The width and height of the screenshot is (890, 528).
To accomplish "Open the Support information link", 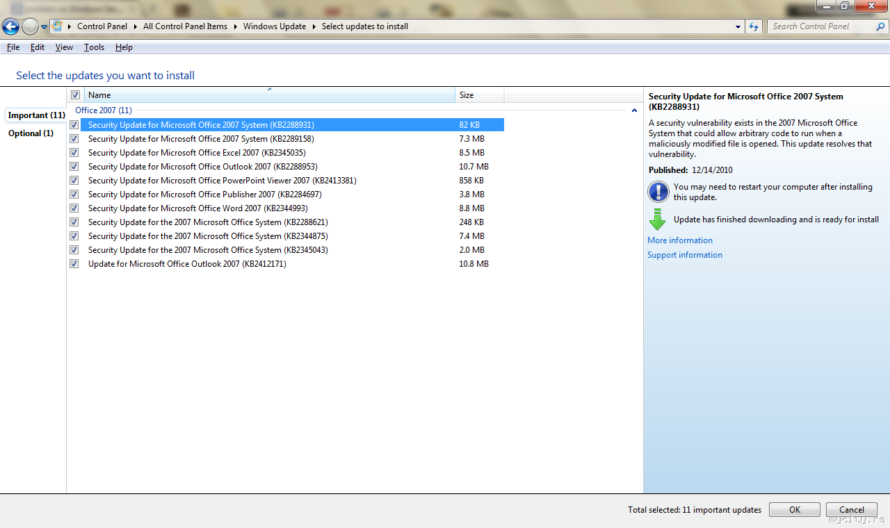I will (685, 255).
